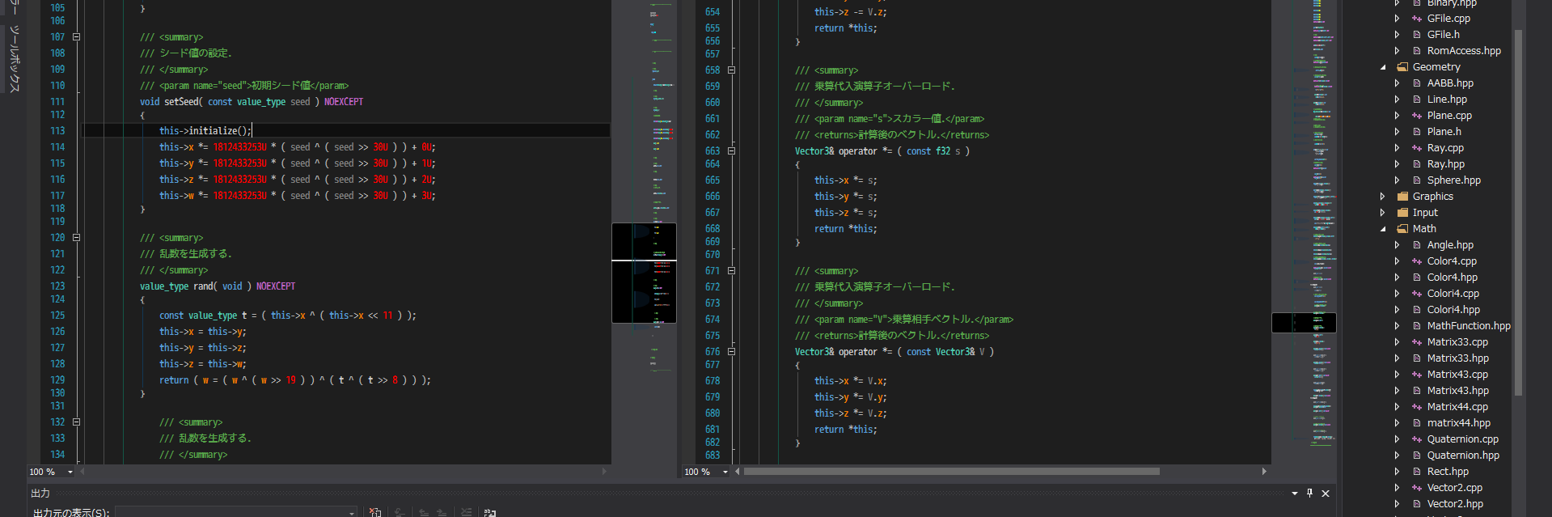Open the left editor's 100 % zoom dropdown
Screen dimensions: 1552x517
click(x=70, y=472)
